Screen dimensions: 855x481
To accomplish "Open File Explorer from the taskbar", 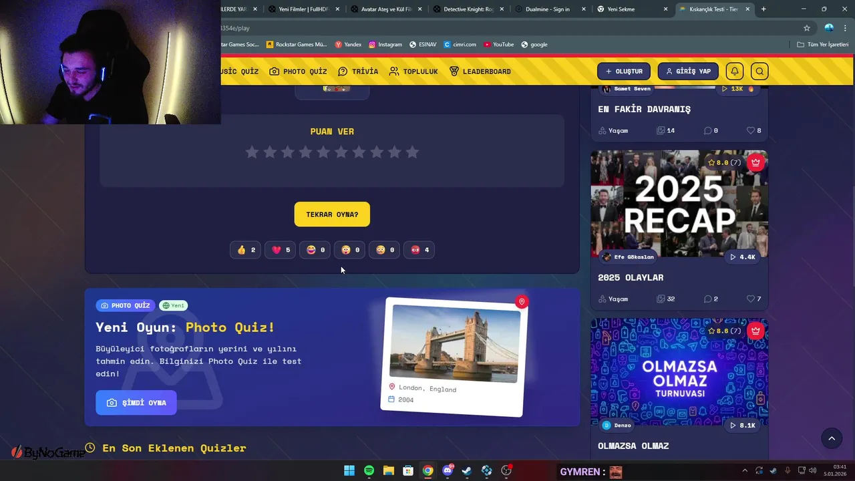I will (x=389, y=471).
